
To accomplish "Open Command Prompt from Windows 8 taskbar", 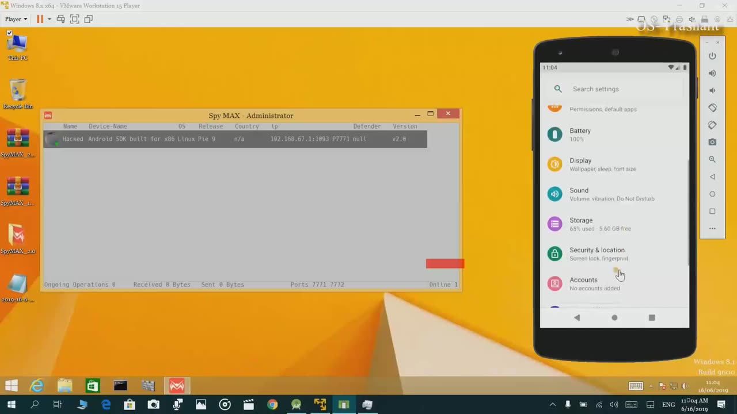I will tap(120, 385).
